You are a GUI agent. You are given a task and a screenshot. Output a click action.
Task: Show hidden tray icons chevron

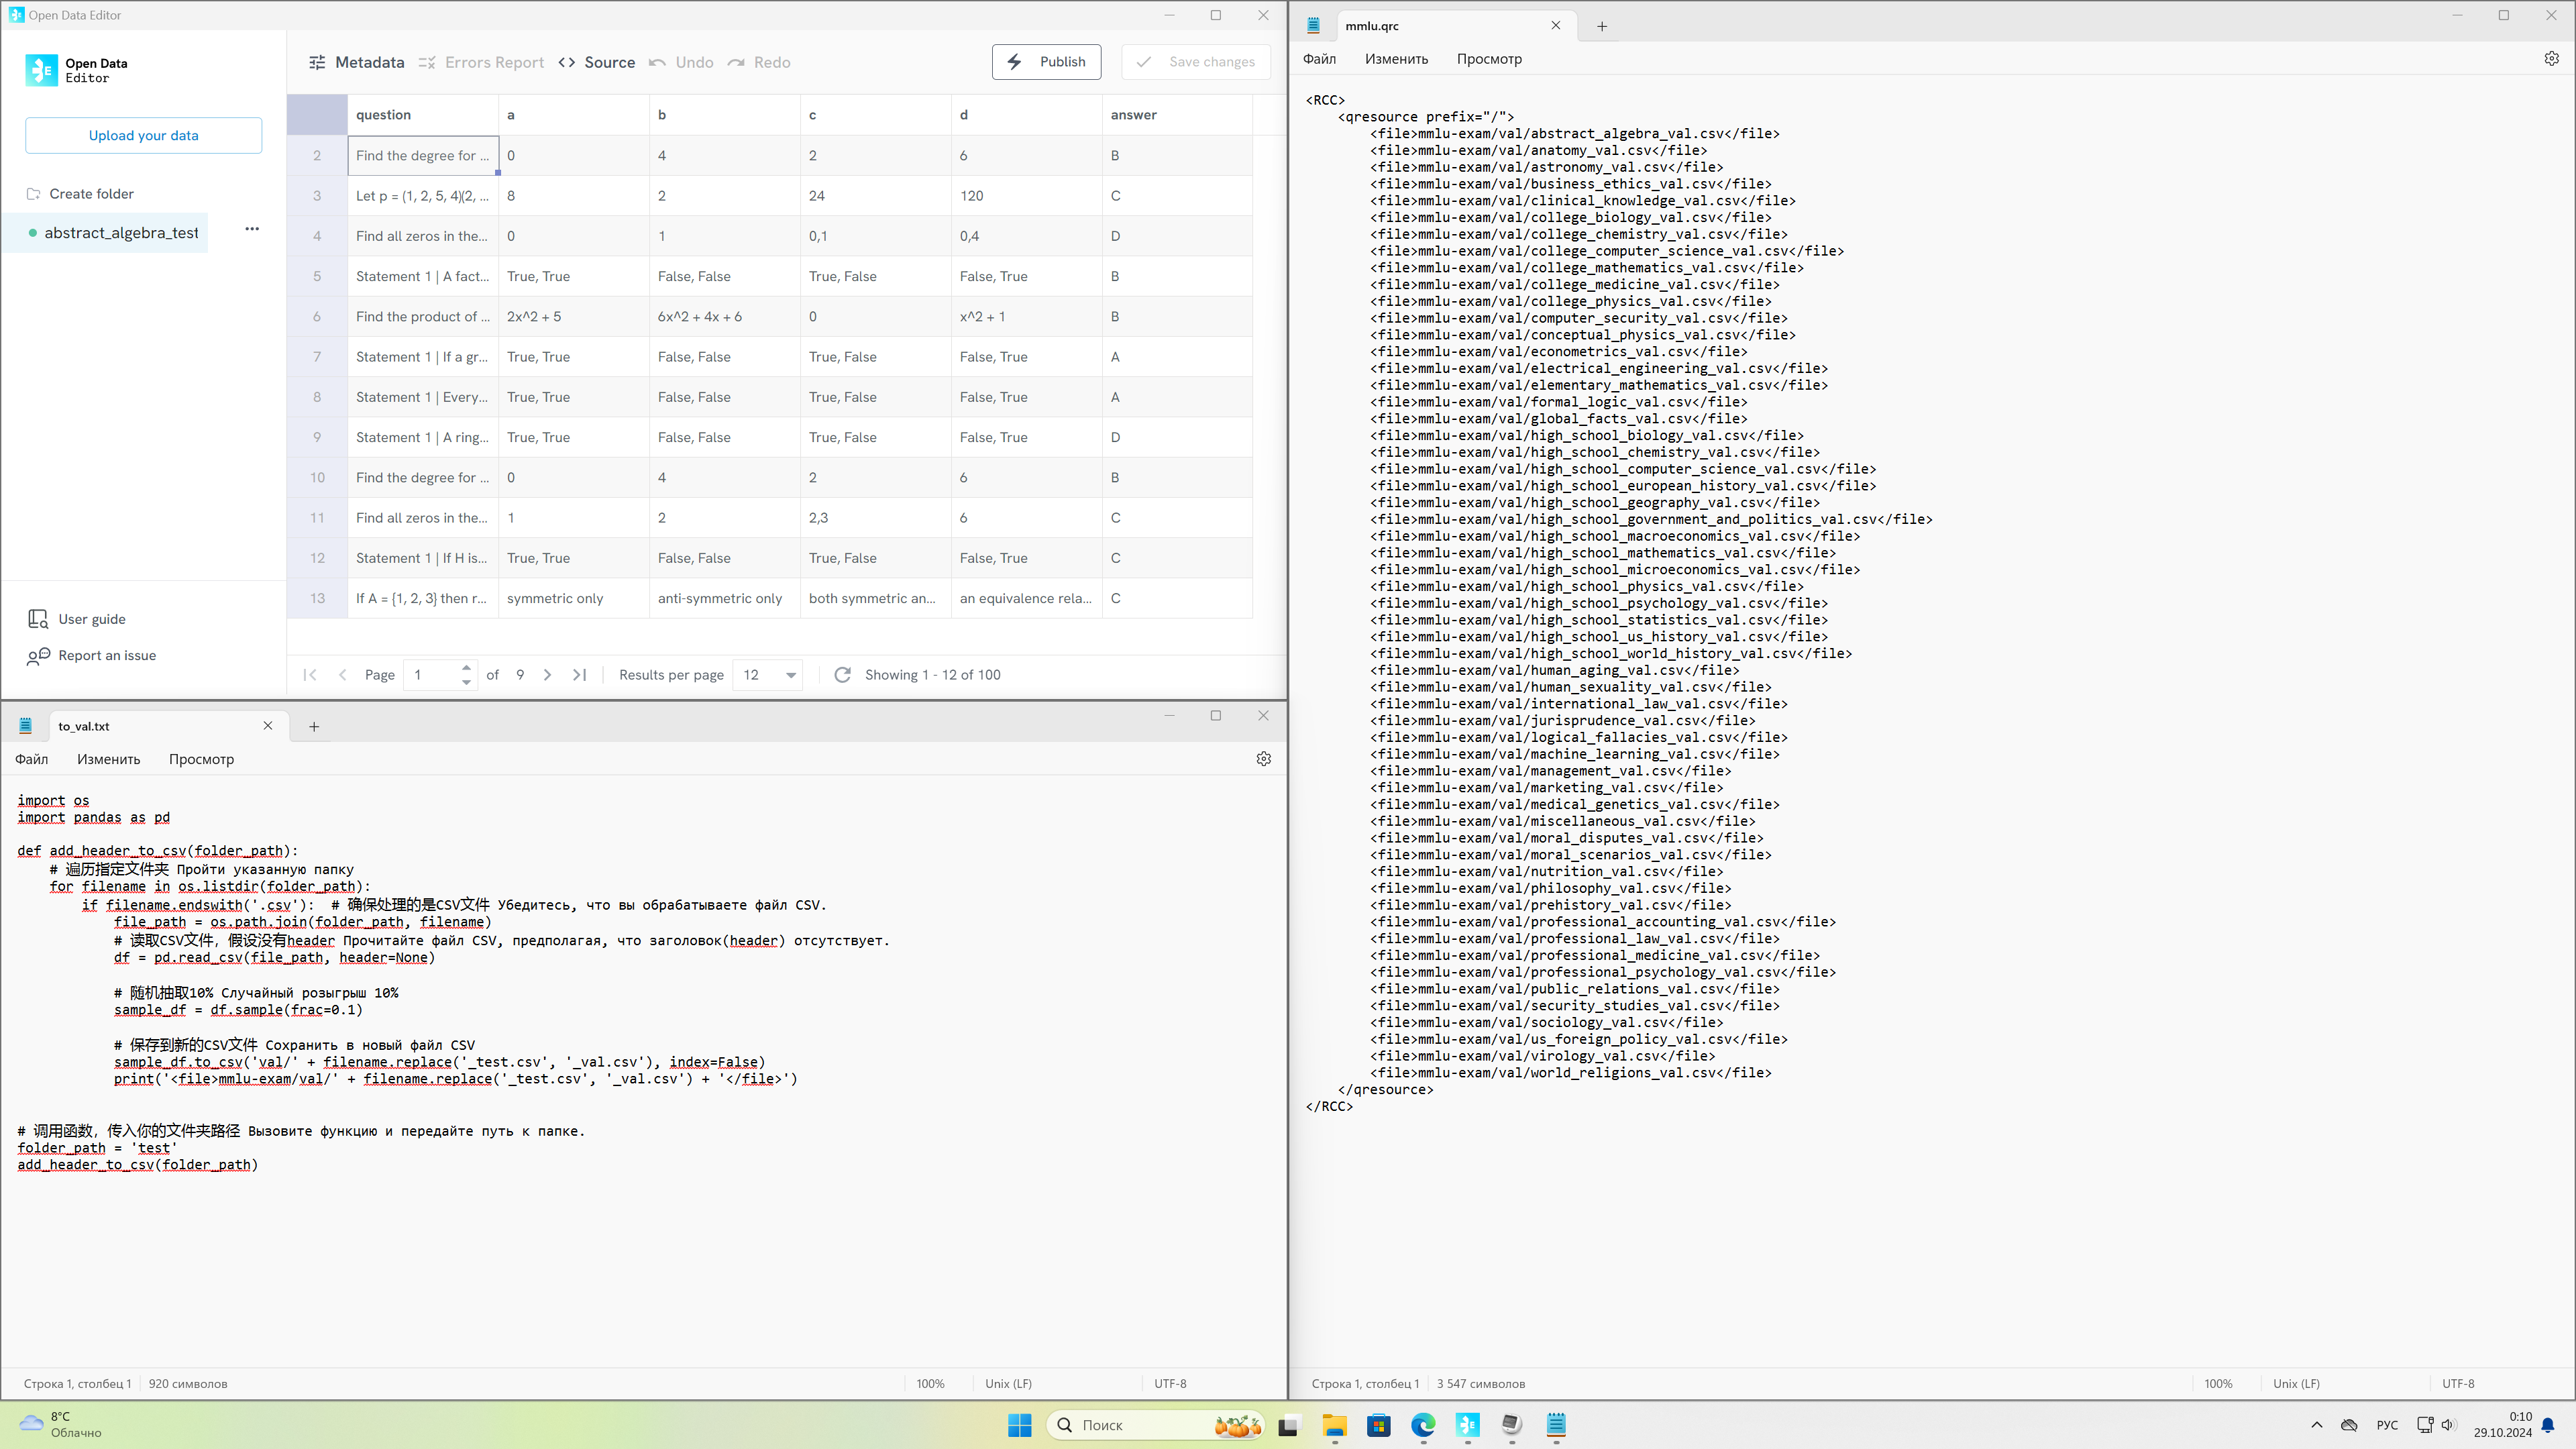point(2317,1425)
